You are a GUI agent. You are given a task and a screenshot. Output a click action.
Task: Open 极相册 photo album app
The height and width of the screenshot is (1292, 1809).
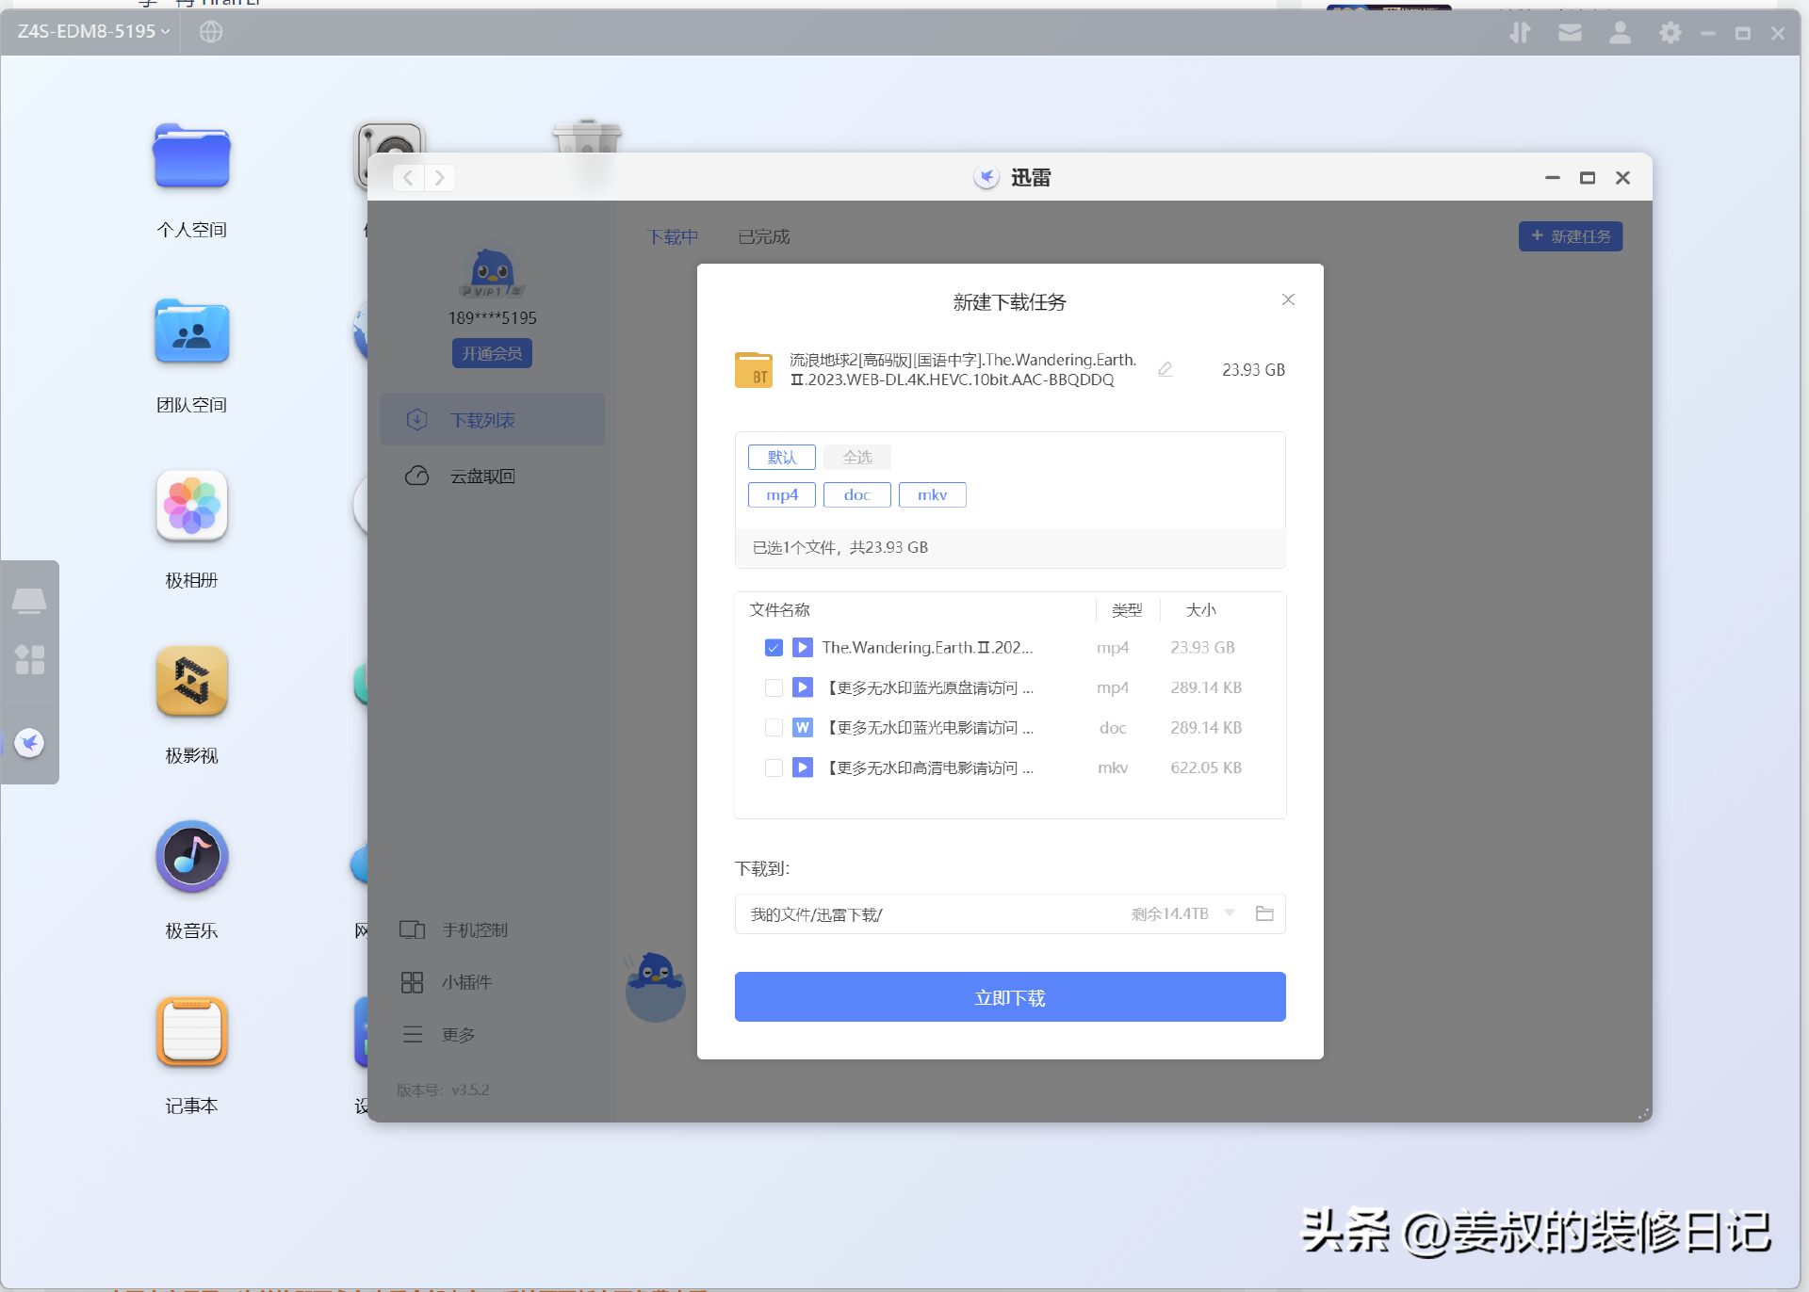click(192, 507)
